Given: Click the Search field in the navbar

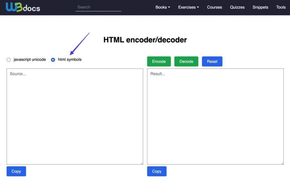Looking at the screenshot, I should (98, 7).
